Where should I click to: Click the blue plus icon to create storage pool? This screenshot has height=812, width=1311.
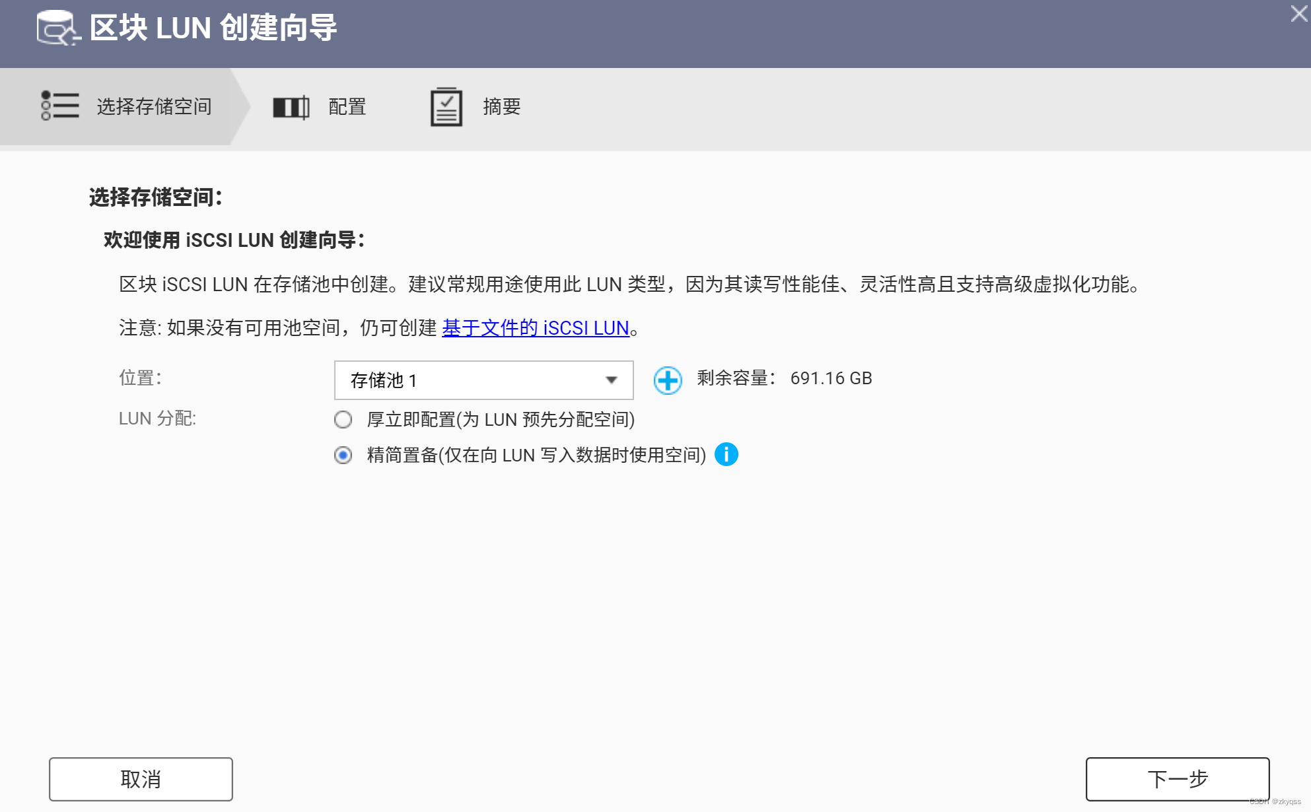click(667, 380)
